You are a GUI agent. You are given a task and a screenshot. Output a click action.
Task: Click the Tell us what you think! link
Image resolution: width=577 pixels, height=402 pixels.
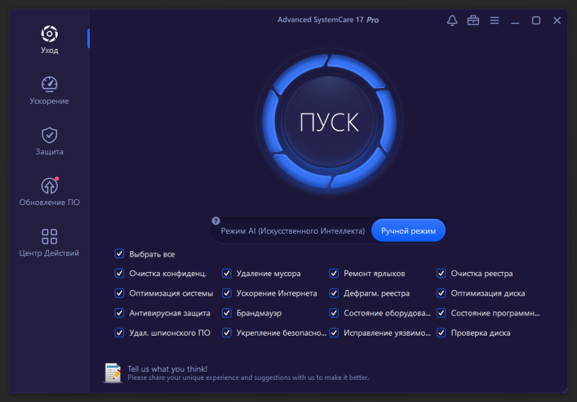tap(168, 369)
